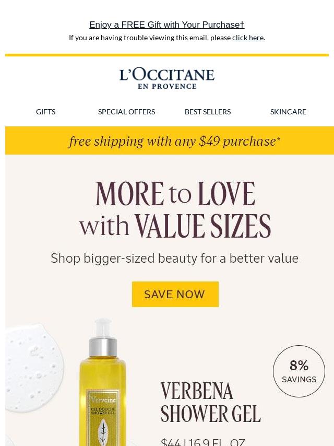Screen dimensions: 334x446
Task: Click the free shipping yellow banner
Action: click(170, 140)
